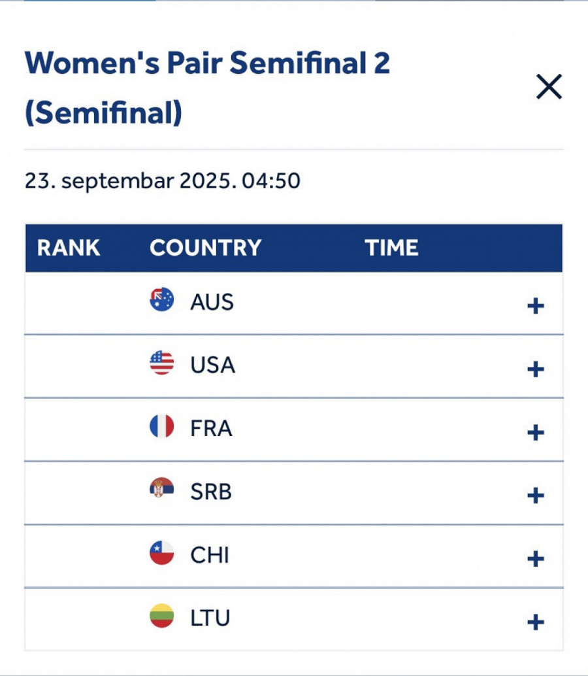This screenshot has width=588, height=676.
Task: Expand the AUS row plus icon
Action: 536,306
